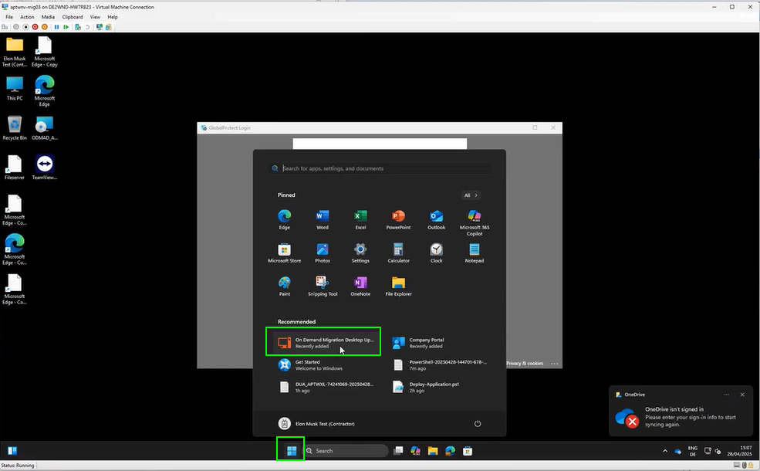This screenshot has height=471, width=760.
Task: Open the File menu of Virtual Machine Connection
Action: point(9,17)
